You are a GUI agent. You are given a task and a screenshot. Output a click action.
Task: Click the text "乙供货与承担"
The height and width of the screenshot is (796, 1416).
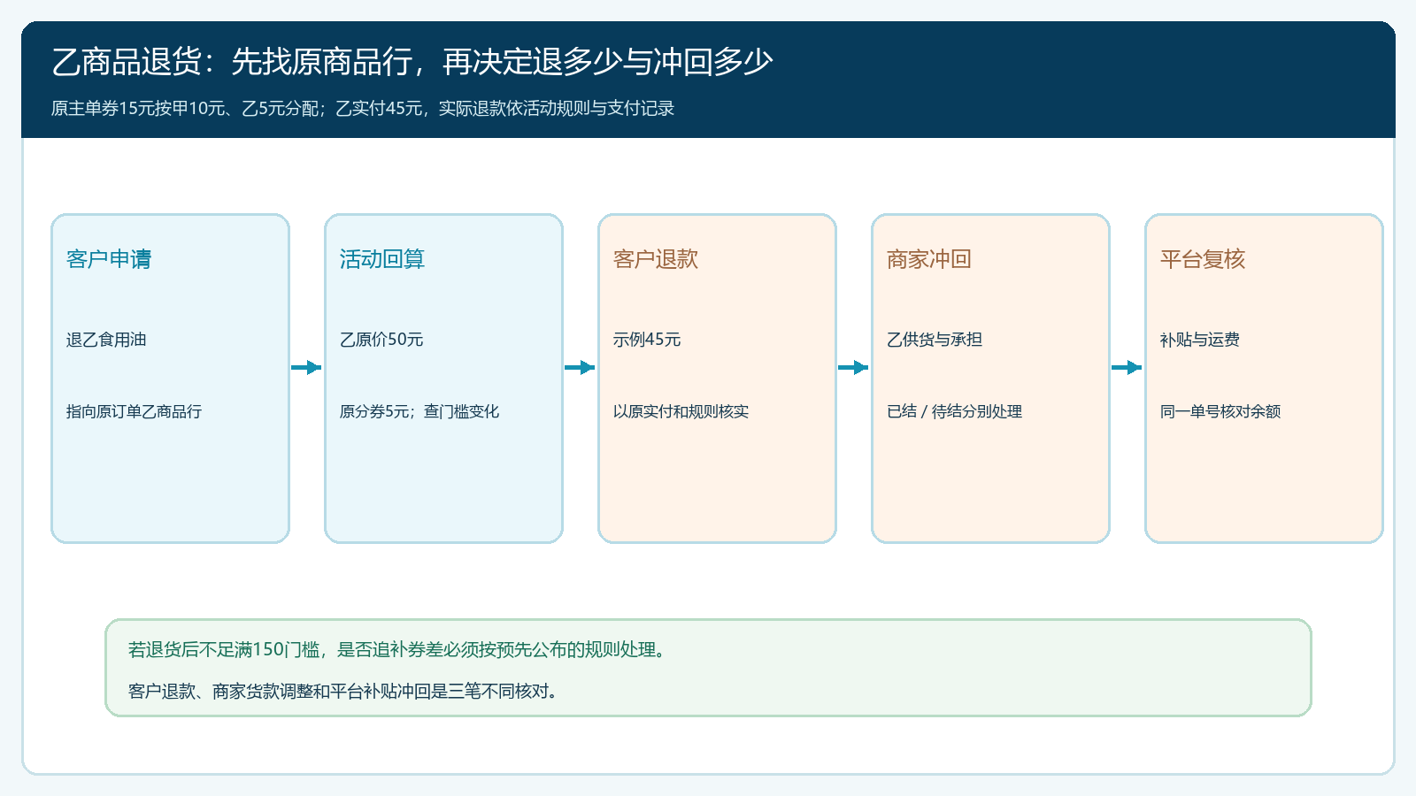click(x=935, y=340)
